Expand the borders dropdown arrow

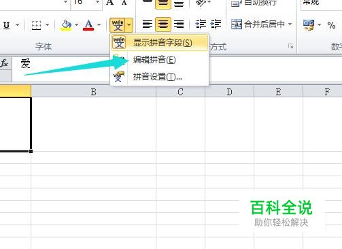tap(47, 24)
